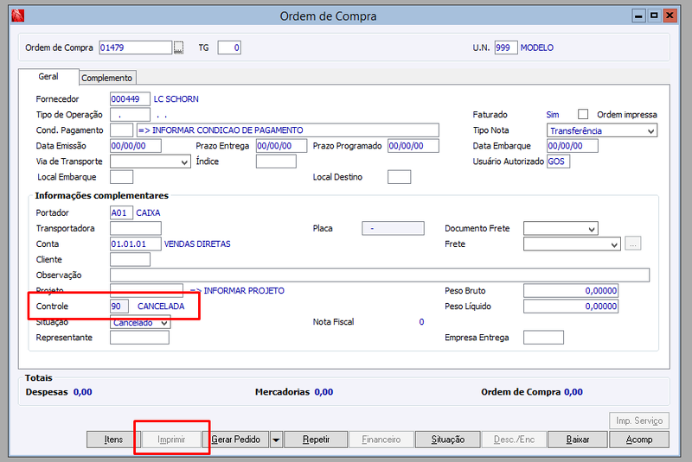Click the Controle field with 90
The image size is (692, 462).
click(119, 307)
